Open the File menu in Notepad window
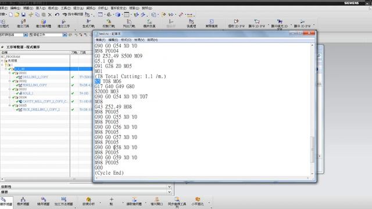The image size is (372, 209). click(101, 40)
